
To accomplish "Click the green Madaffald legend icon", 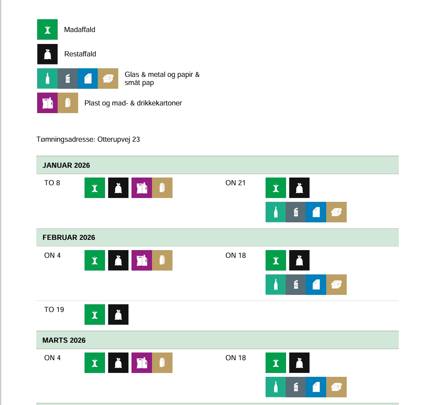I will point(47,30).
